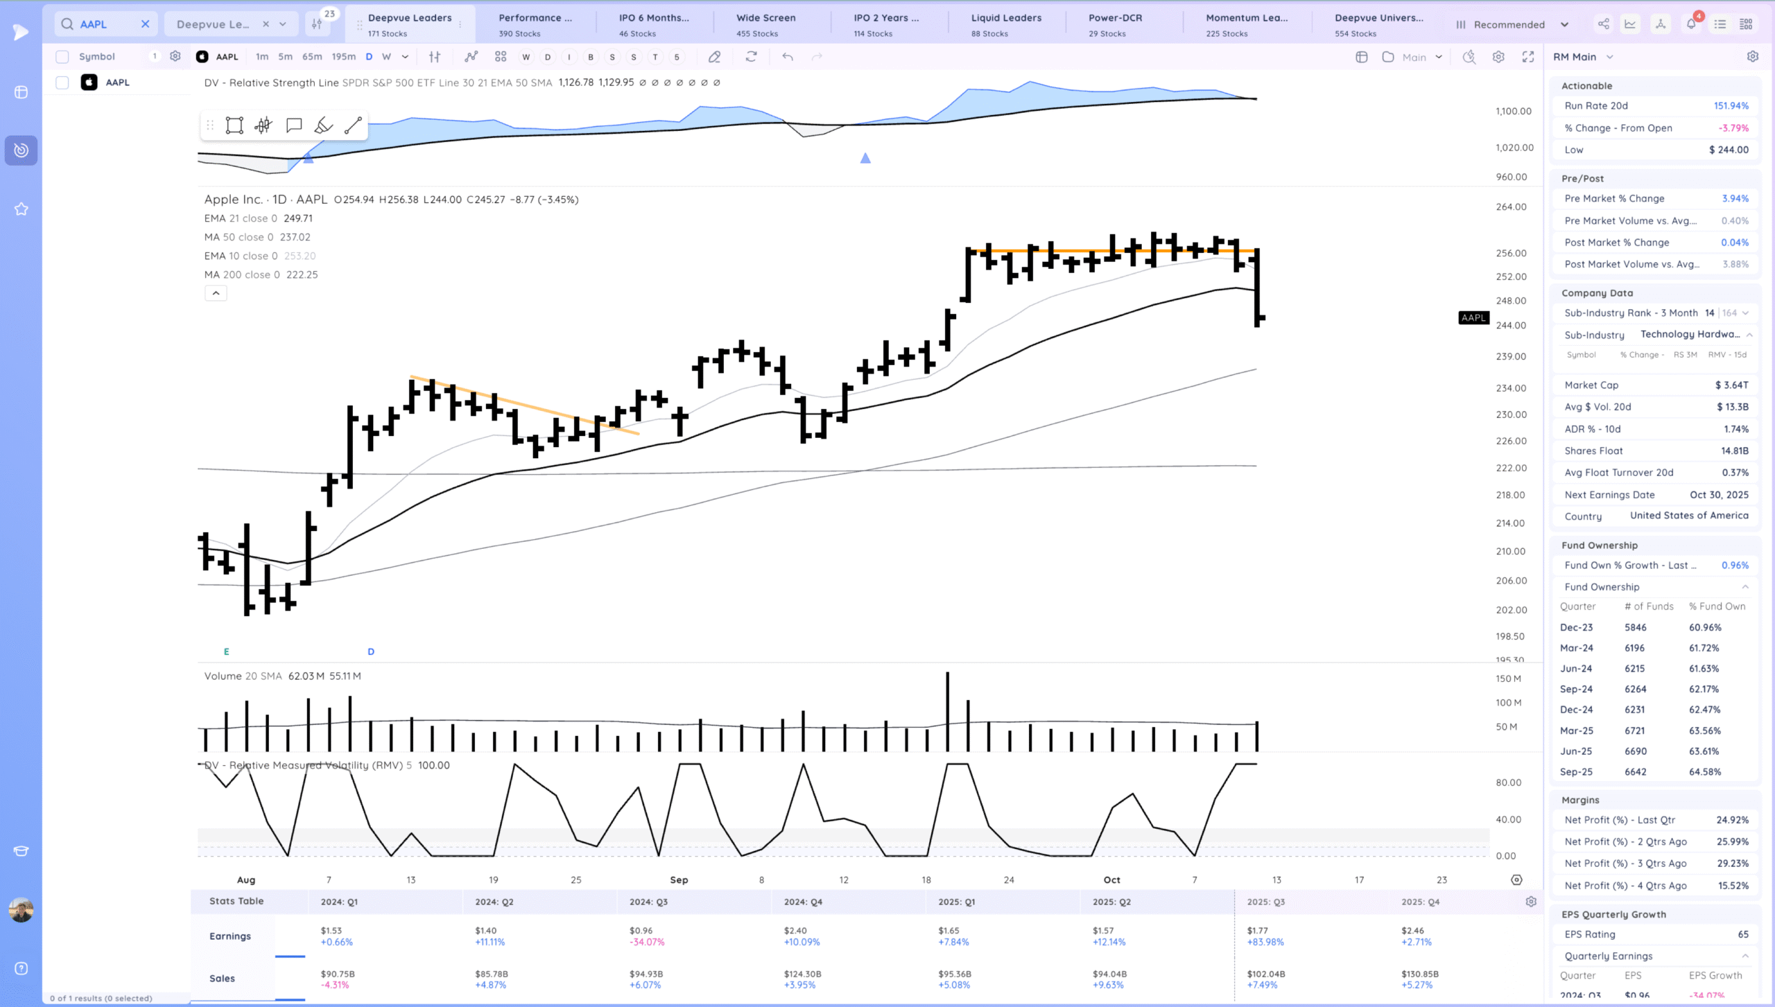The width and height of the screenshot is (1775, 1007).
Task: Click the eraser icon in chart toolbar
Action: pos(714,57)
